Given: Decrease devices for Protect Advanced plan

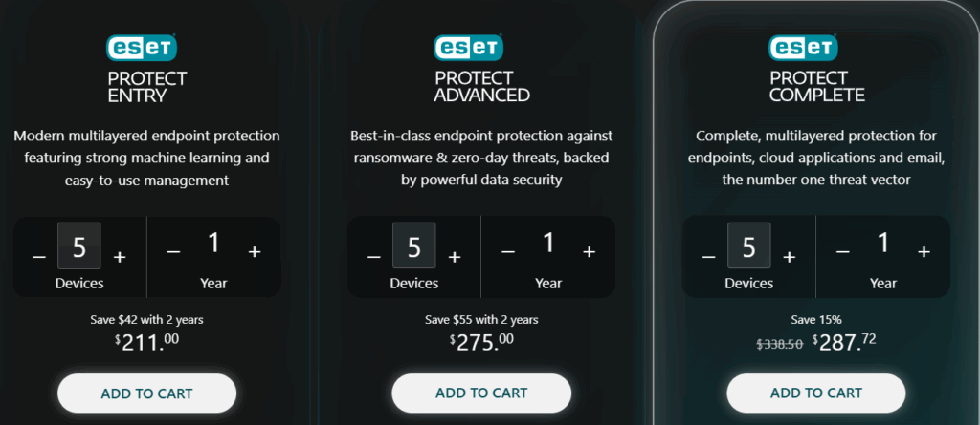Looking at the screenshot, I should (374, 256).
